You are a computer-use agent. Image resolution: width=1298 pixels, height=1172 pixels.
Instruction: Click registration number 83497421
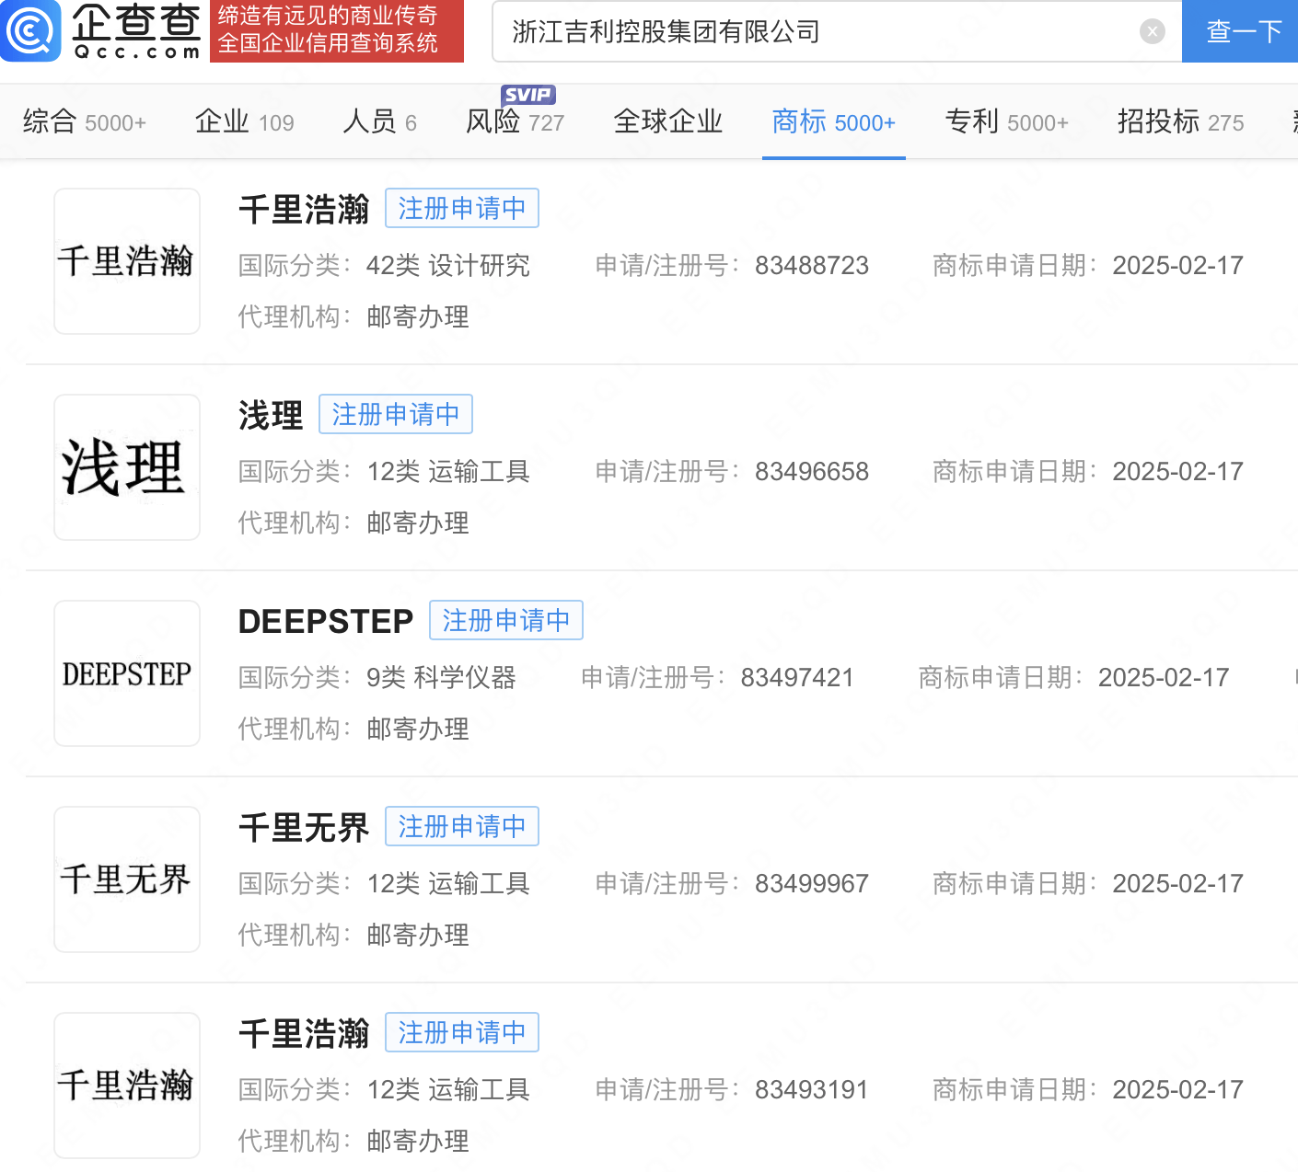tap(797, 678)
